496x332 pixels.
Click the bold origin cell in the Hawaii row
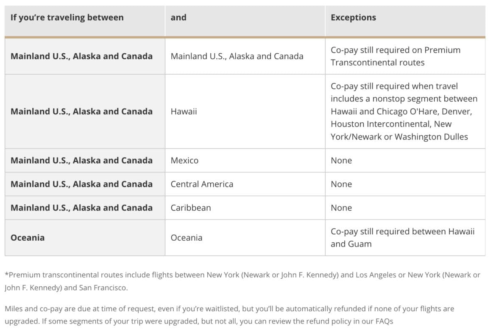[x=81, y=112]
